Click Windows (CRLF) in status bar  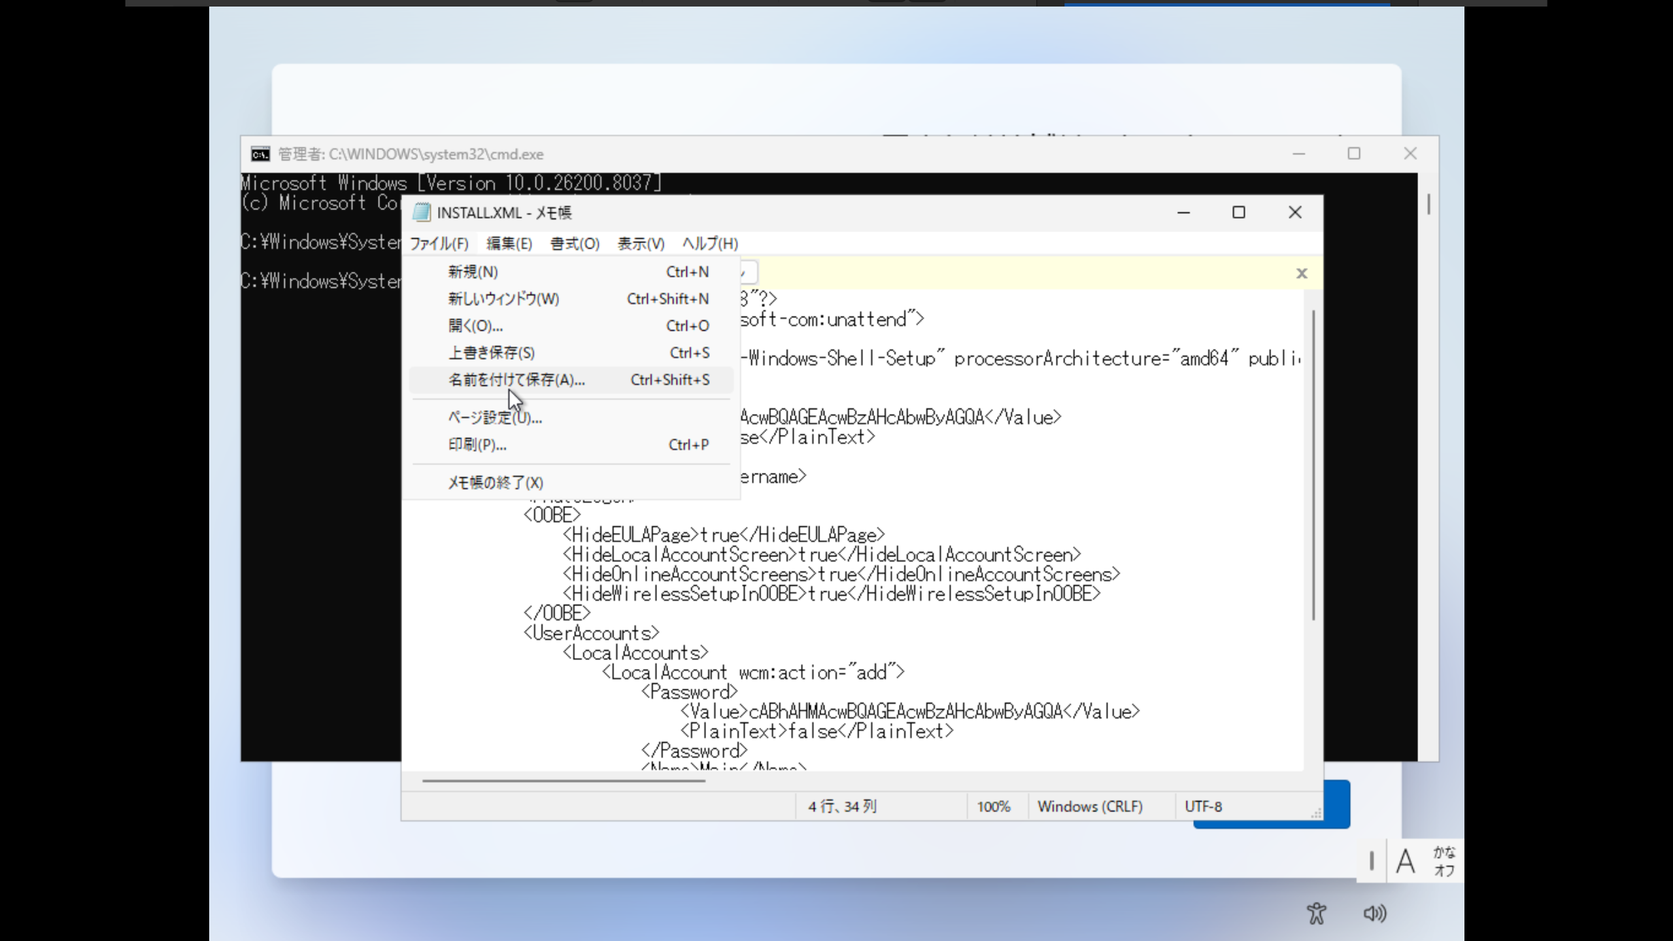1090,807
